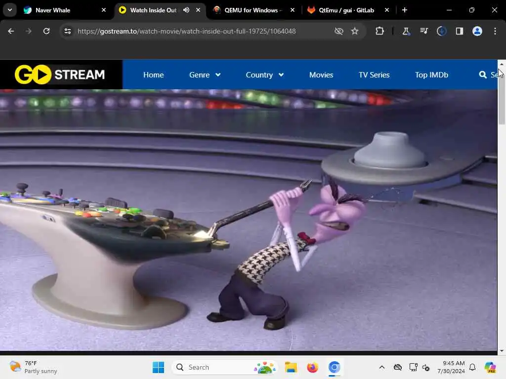
Task: Close the QEMU for Windows tab
Action: (x=293, y=10)
